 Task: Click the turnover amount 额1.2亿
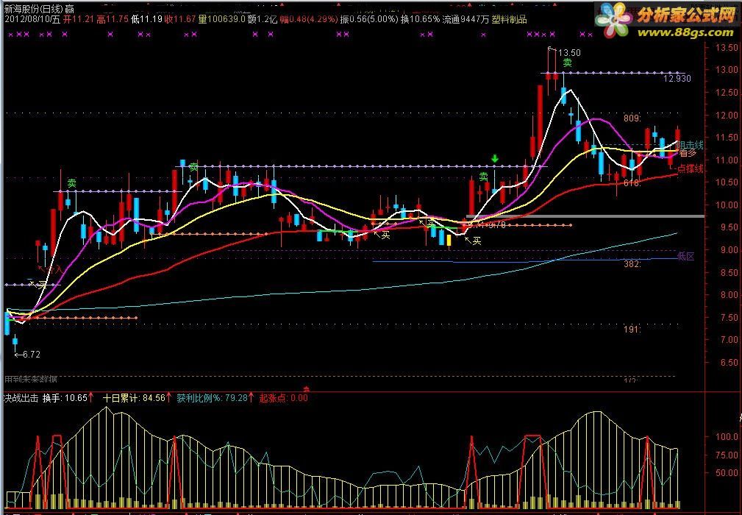(263, 19)
